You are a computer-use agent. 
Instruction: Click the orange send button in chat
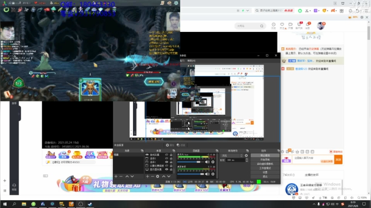click(339, 160)
